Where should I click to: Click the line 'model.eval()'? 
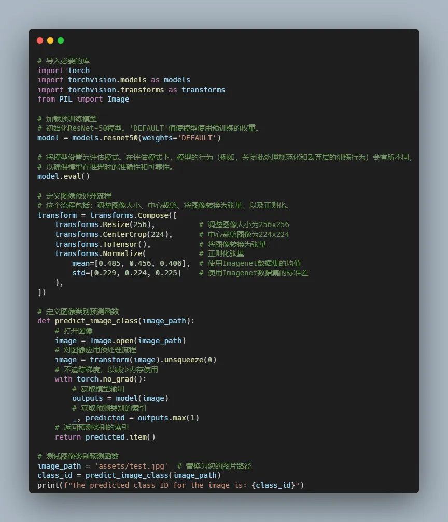click(x=64, y=176)
